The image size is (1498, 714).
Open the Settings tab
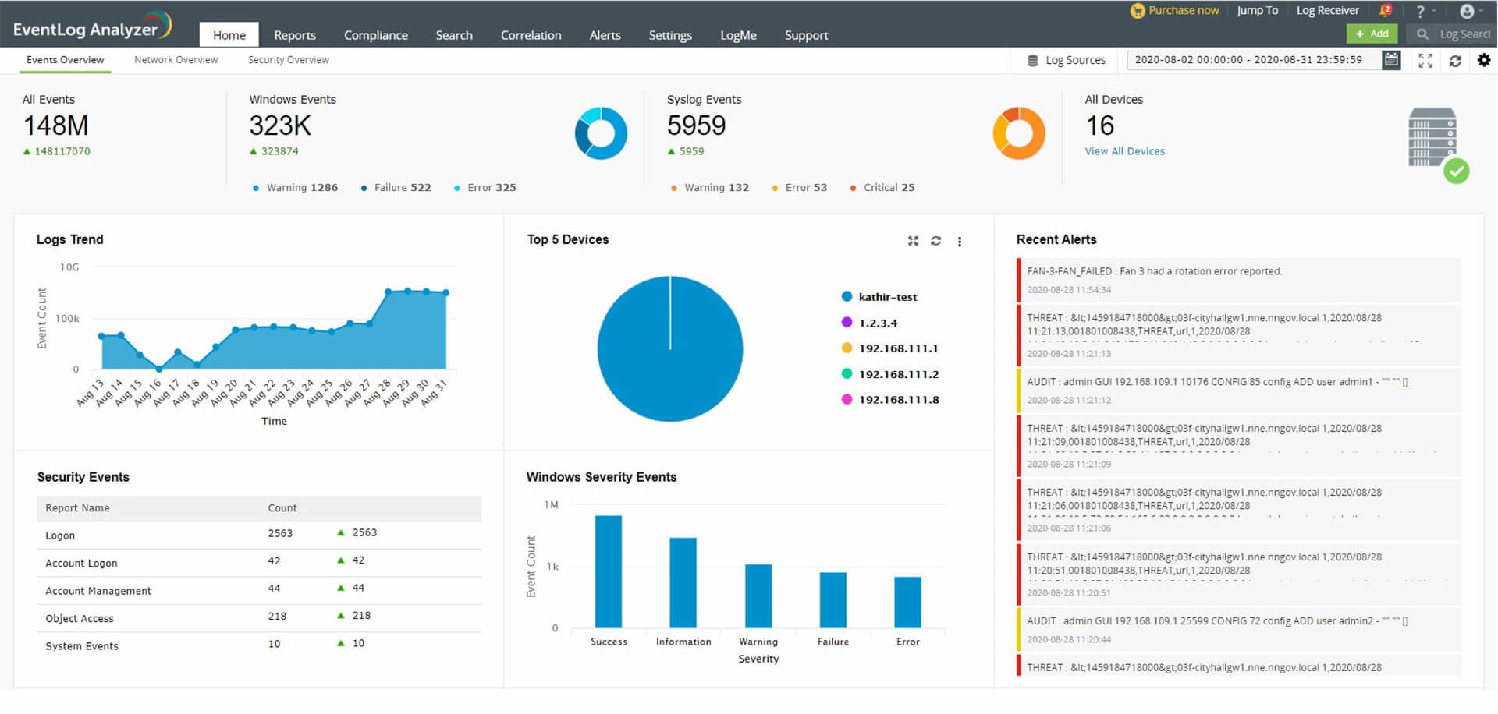(x=670, y=35)
